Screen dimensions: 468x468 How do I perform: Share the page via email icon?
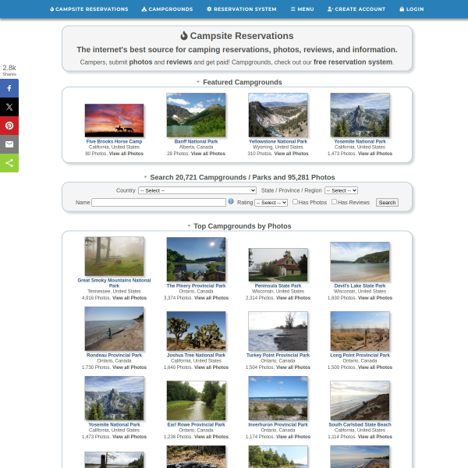point(9,144)
